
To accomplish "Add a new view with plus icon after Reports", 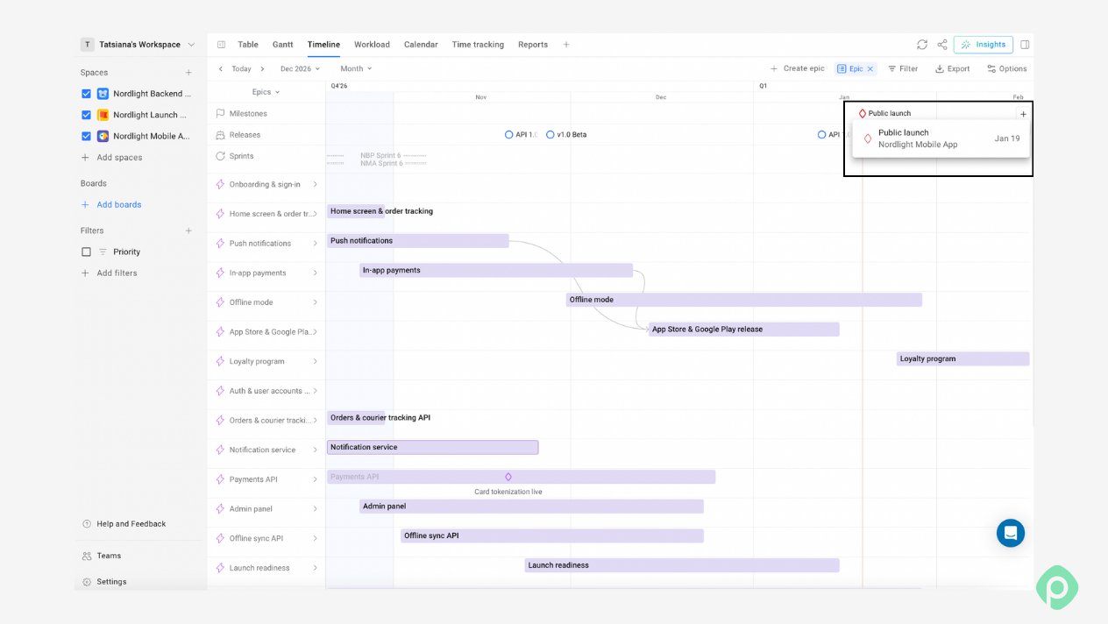I will [x=566, y=45].
